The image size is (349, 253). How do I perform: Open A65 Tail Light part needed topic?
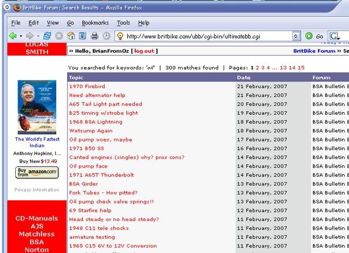[105, 104]
